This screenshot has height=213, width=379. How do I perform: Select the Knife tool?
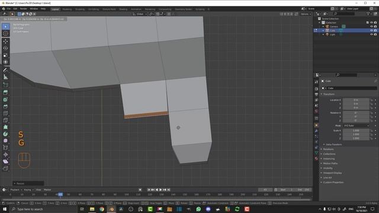coord(5,120)
